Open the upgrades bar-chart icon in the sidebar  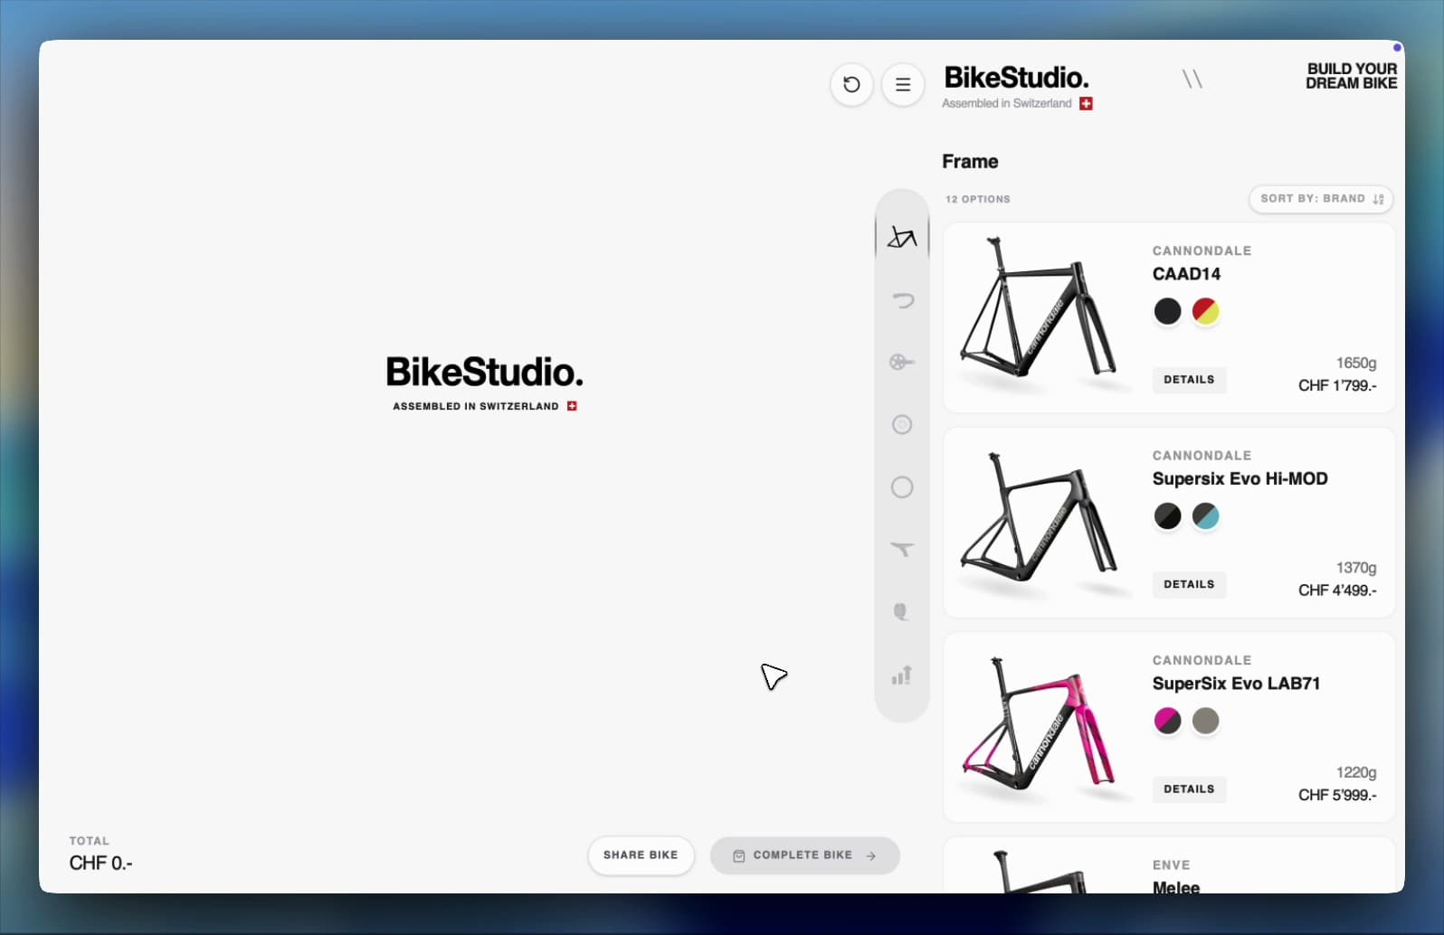[x=902, y=675]
